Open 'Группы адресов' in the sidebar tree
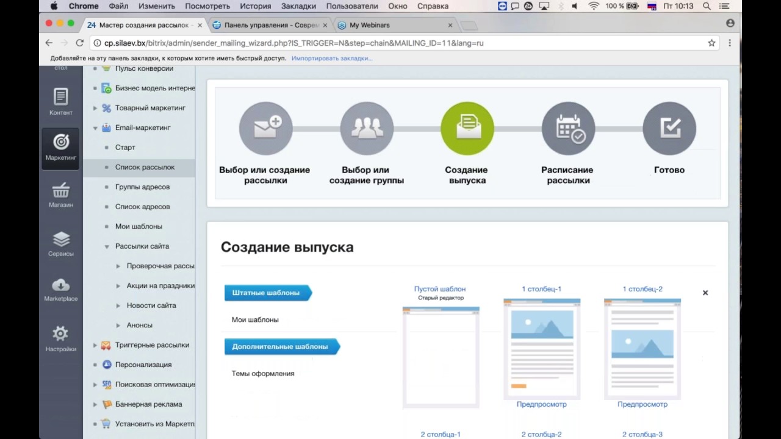This screenshot has height=439, width=781. 143,187
